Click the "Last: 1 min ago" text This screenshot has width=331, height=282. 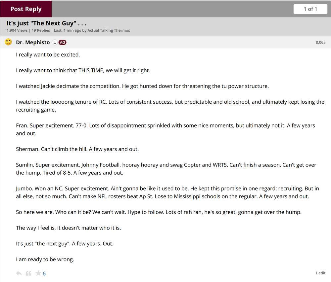click(x=67, y=30)
